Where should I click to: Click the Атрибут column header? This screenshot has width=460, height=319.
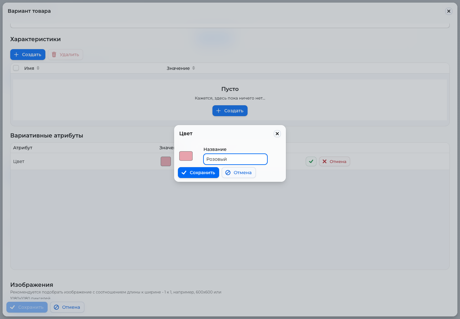tap(23, 148)
